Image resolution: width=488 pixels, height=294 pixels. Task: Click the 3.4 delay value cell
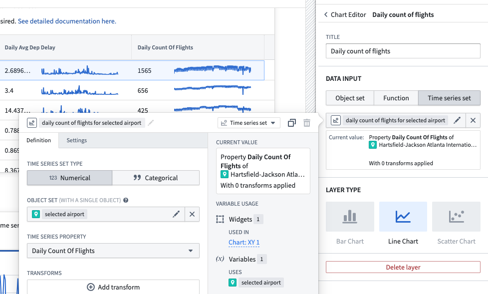(x=9, y=91)
